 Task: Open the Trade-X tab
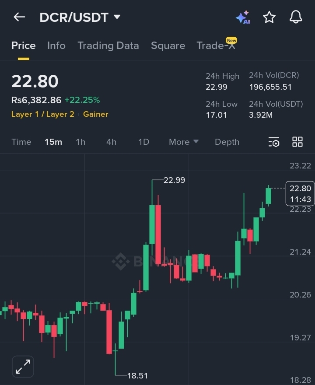[216, 45]
